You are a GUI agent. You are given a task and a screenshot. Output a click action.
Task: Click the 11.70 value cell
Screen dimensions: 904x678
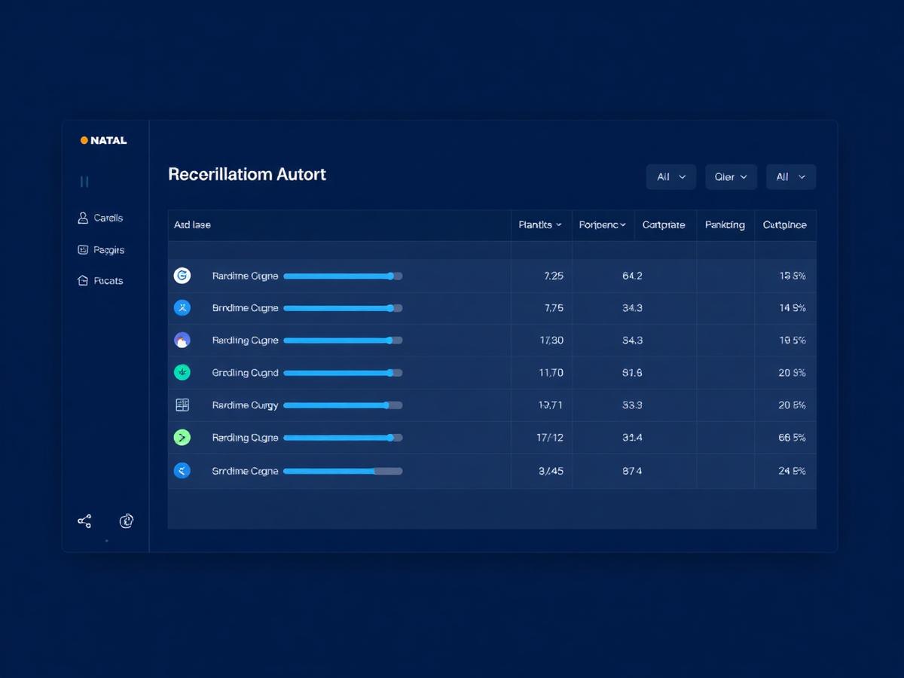[551, 373]
